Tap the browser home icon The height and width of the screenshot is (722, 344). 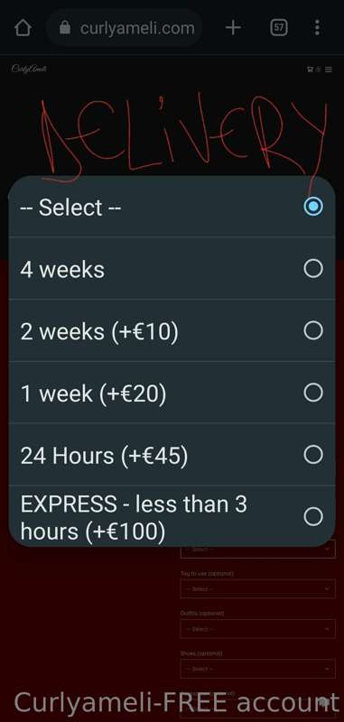pos(23,28)
